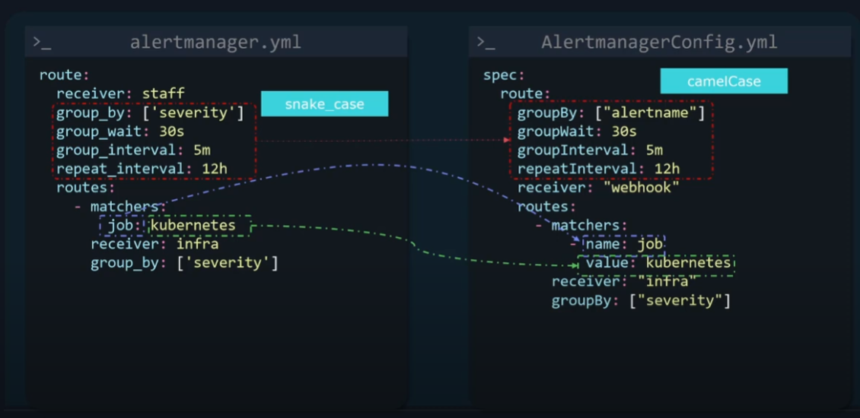Click the terminal prompt icon beside AlertmanagerConfig.yml
This screenshot has height=418, width=860.
(x=486, y=43)
